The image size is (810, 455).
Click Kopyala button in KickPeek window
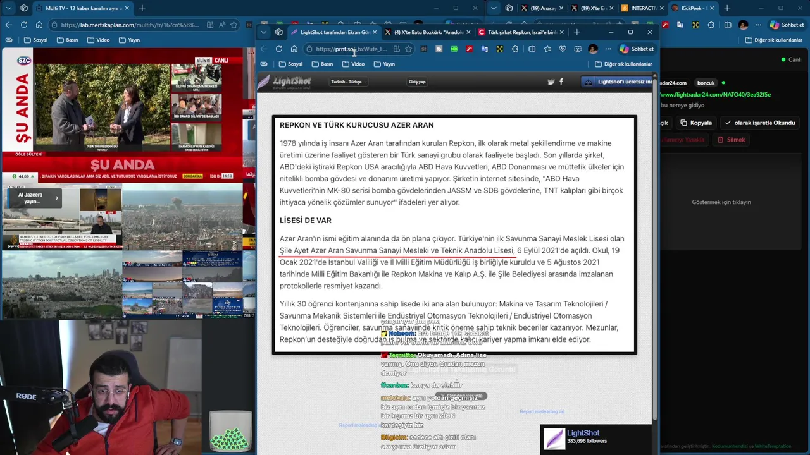[x=696, y=123]
